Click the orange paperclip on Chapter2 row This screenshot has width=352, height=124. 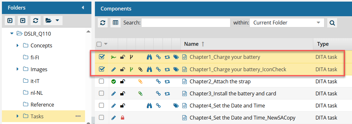tap(140, 81)
